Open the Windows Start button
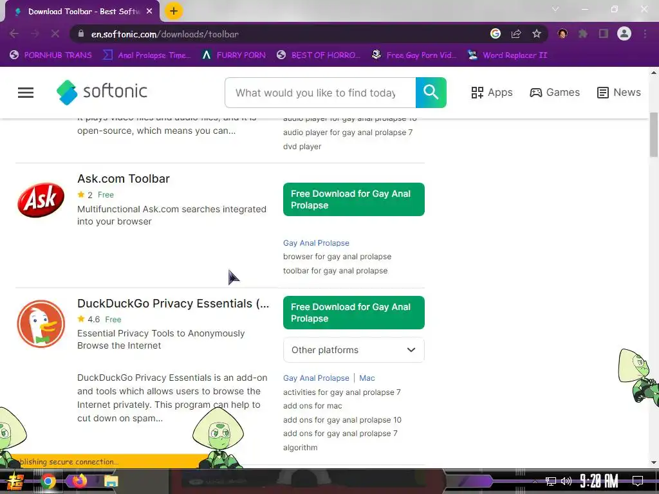The width and height of the screenshot is (659, 494). (15, 481)
